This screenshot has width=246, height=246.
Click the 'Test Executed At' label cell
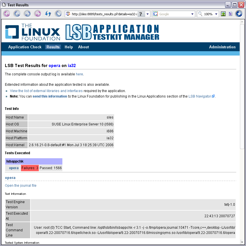18,216
